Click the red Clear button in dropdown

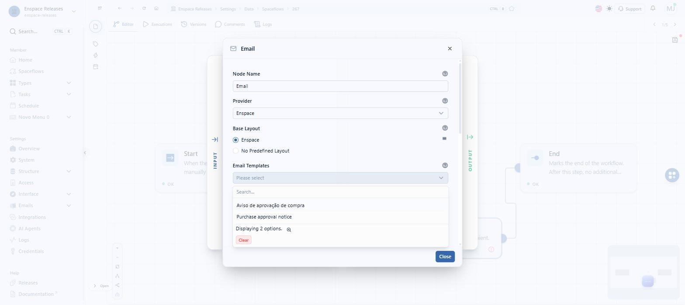pos(244,240)
